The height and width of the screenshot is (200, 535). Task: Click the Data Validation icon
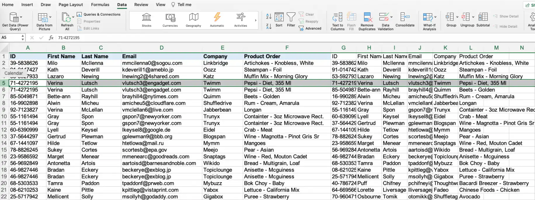coord(383,17)
